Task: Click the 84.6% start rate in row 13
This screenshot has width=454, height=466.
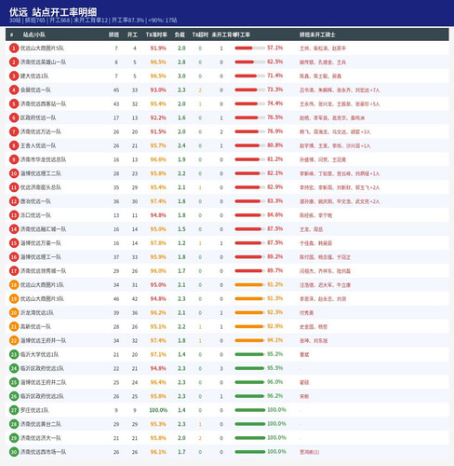Action: [274, 215]
